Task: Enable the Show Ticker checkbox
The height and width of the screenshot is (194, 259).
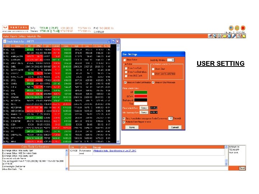Action: click(x=124, y=60)
